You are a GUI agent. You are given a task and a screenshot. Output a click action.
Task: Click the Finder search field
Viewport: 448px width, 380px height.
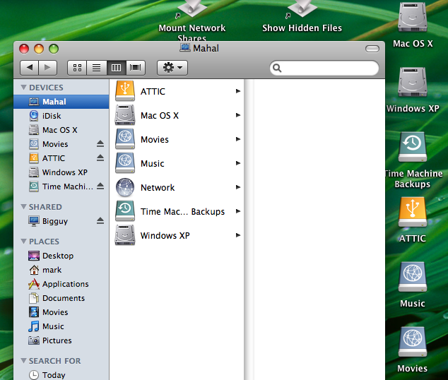[324, 68]
